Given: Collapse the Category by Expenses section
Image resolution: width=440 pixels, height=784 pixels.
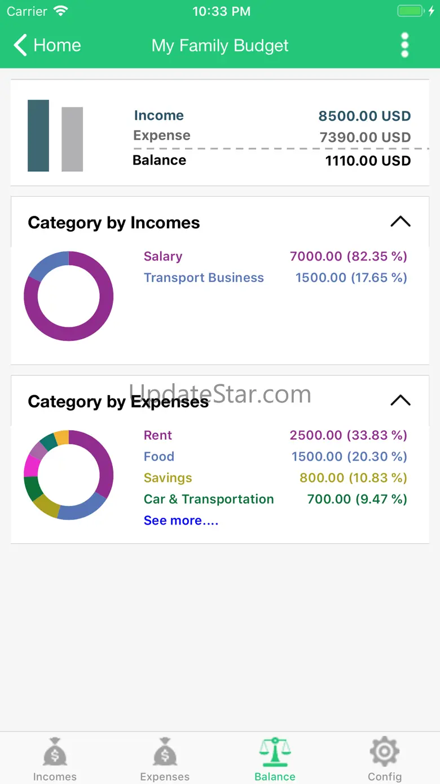Looking at the screenshot, I should [x=401, y=401].
